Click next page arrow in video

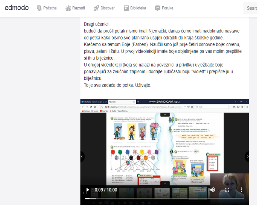pyautogui.click(x=247, y=156)
